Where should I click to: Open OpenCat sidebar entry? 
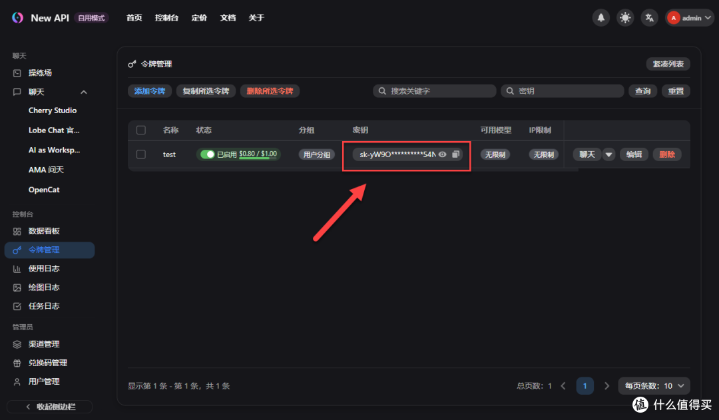pyautogui.click(x=44, y=190)
